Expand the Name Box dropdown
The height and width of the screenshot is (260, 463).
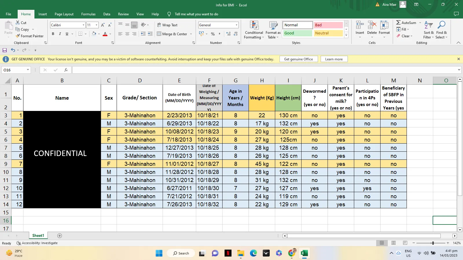click(28, 70)
